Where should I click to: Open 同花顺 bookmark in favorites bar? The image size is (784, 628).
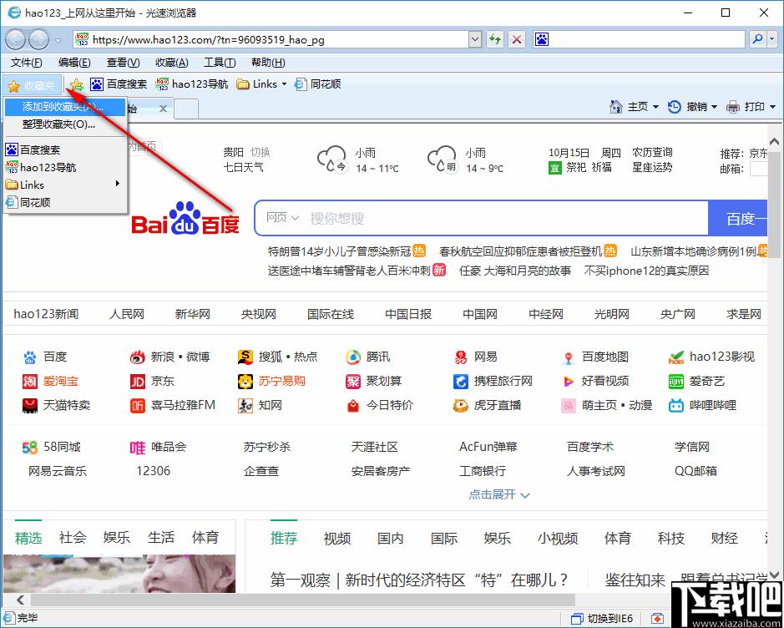click(x=317, y=84)
